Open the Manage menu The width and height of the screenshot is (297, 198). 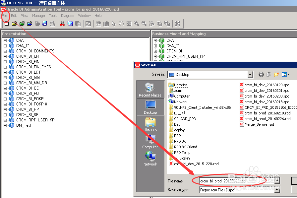click(38, 16)
